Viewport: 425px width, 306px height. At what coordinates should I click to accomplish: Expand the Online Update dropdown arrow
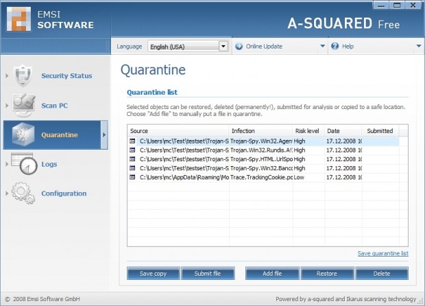[x=323, y=46]
